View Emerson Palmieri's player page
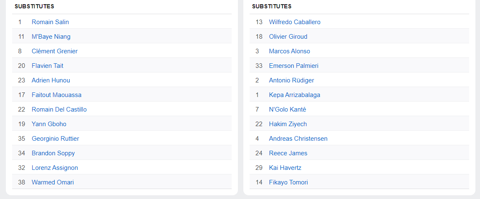Viewport: 480px width, 199px height. click(293, 66)
